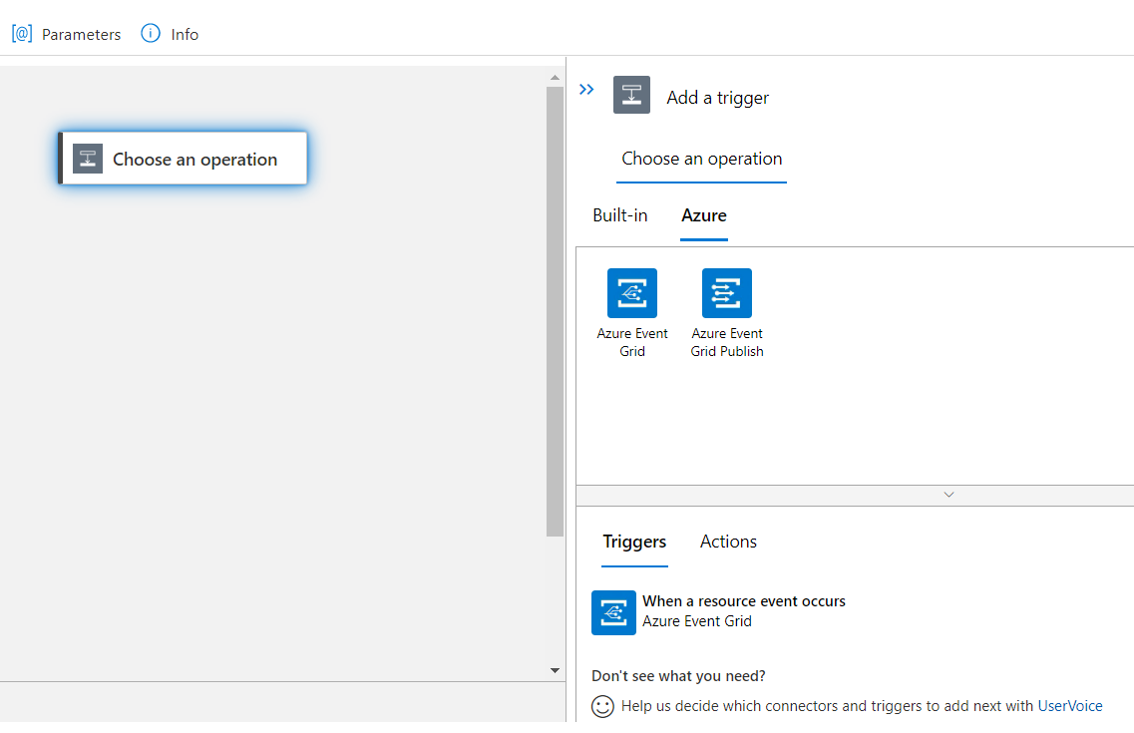The image size is (1134, 733).
Task: Select the Azure Event Grid Publish connector icon
Action: click(x=727, y=293)
